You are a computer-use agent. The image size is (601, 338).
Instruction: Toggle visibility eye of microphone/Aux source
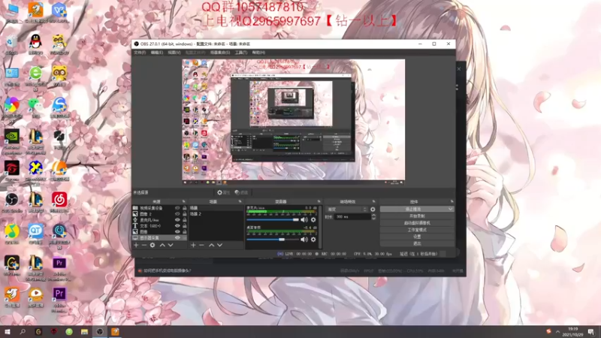(177, 220)
